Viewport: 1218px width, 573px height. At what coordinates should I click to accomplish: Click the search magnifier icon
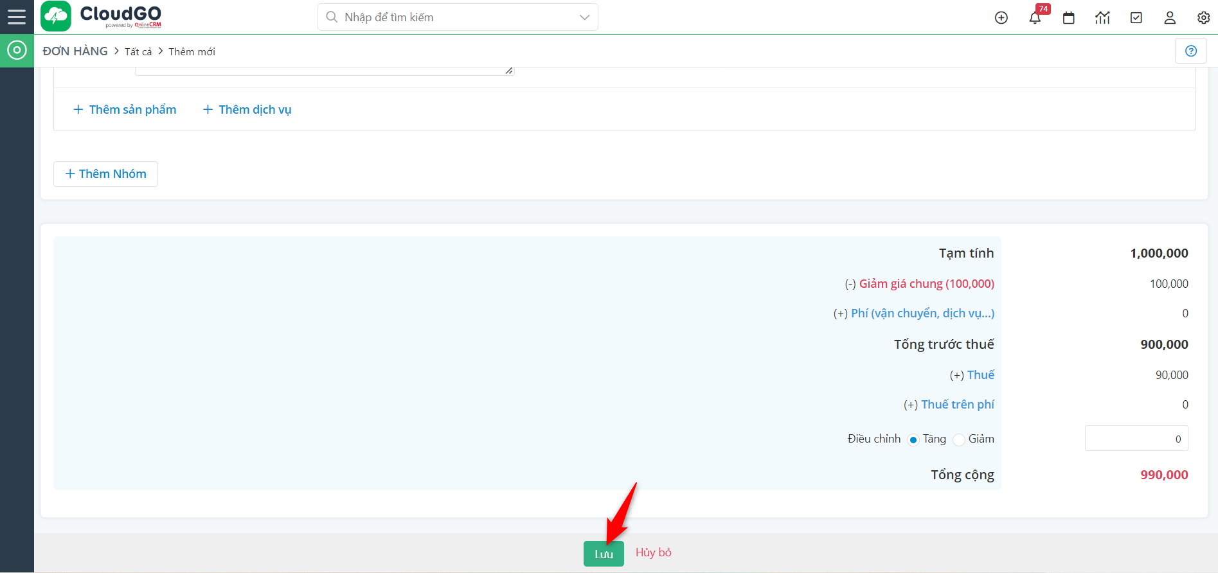coord(332,17)
